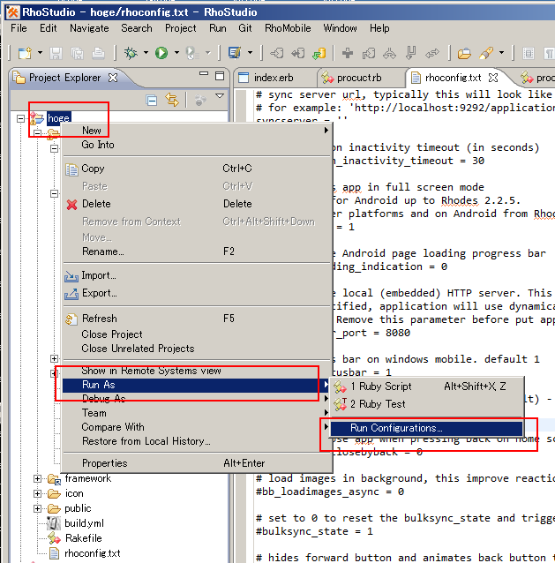Click Export... in context menu
Viewport: 555px width, 563px height.
[197, 293]
